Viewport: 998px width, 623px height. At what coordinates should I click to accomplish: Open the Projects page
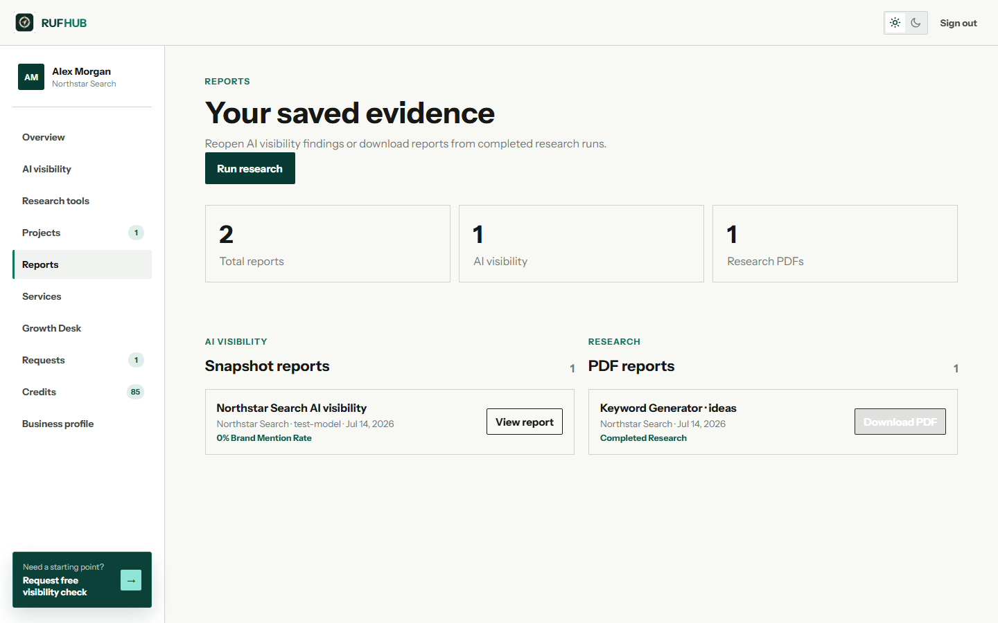tap(82, 233)
